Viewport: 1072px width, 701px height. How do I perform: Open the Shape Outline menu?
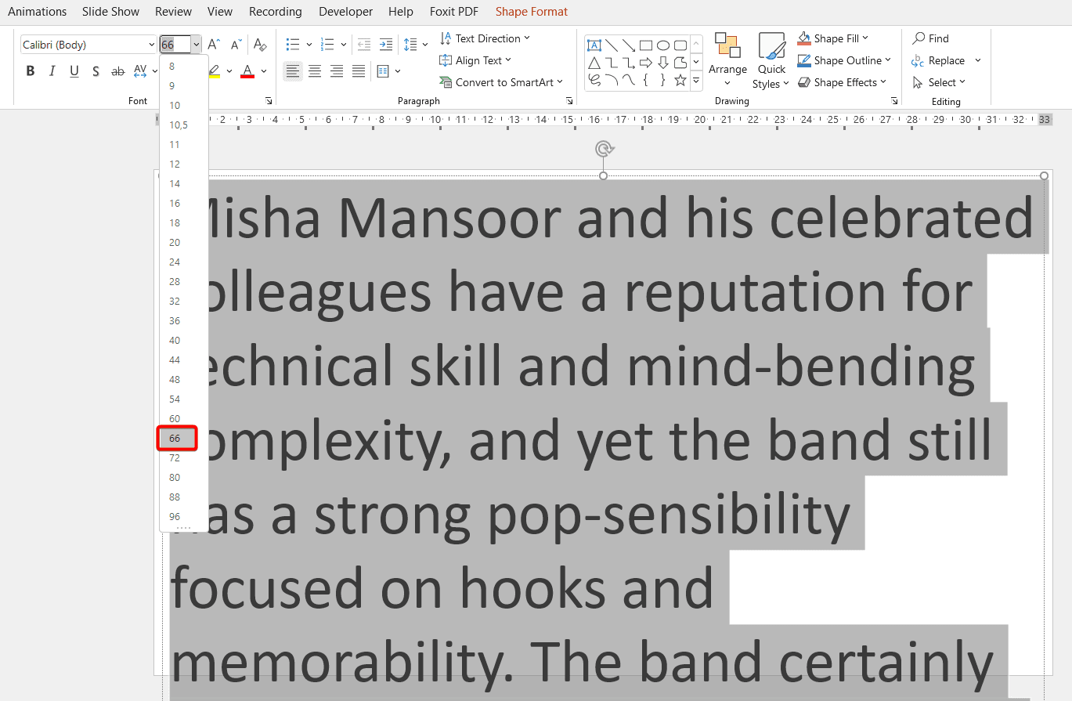(844, 60)
